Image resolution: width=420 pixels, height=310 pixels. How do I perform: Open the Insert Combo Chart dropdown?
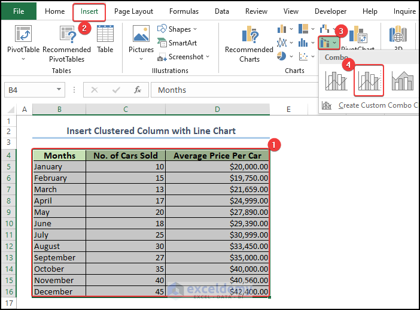coord(328,42)
